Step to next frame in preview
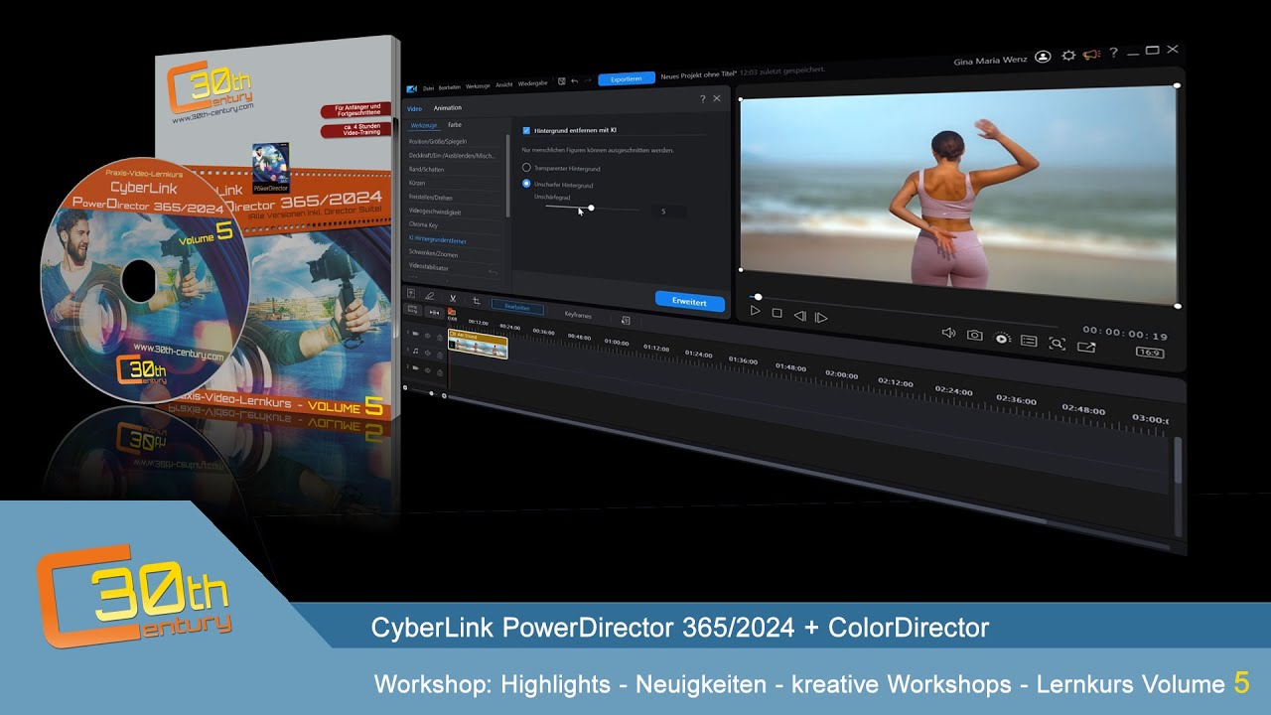The height and width of the screenshot is (715, 1271). tap(821, 318)
